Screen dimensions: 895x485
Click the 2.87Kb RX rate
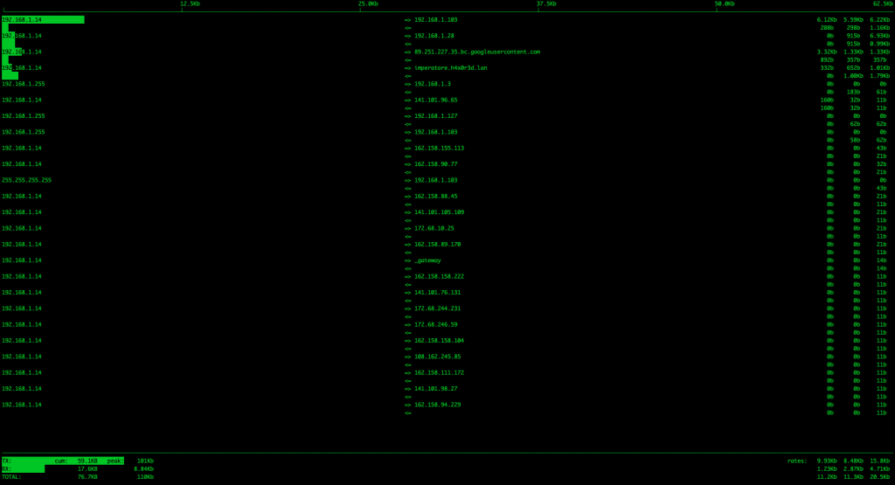(x=853, y=469)
